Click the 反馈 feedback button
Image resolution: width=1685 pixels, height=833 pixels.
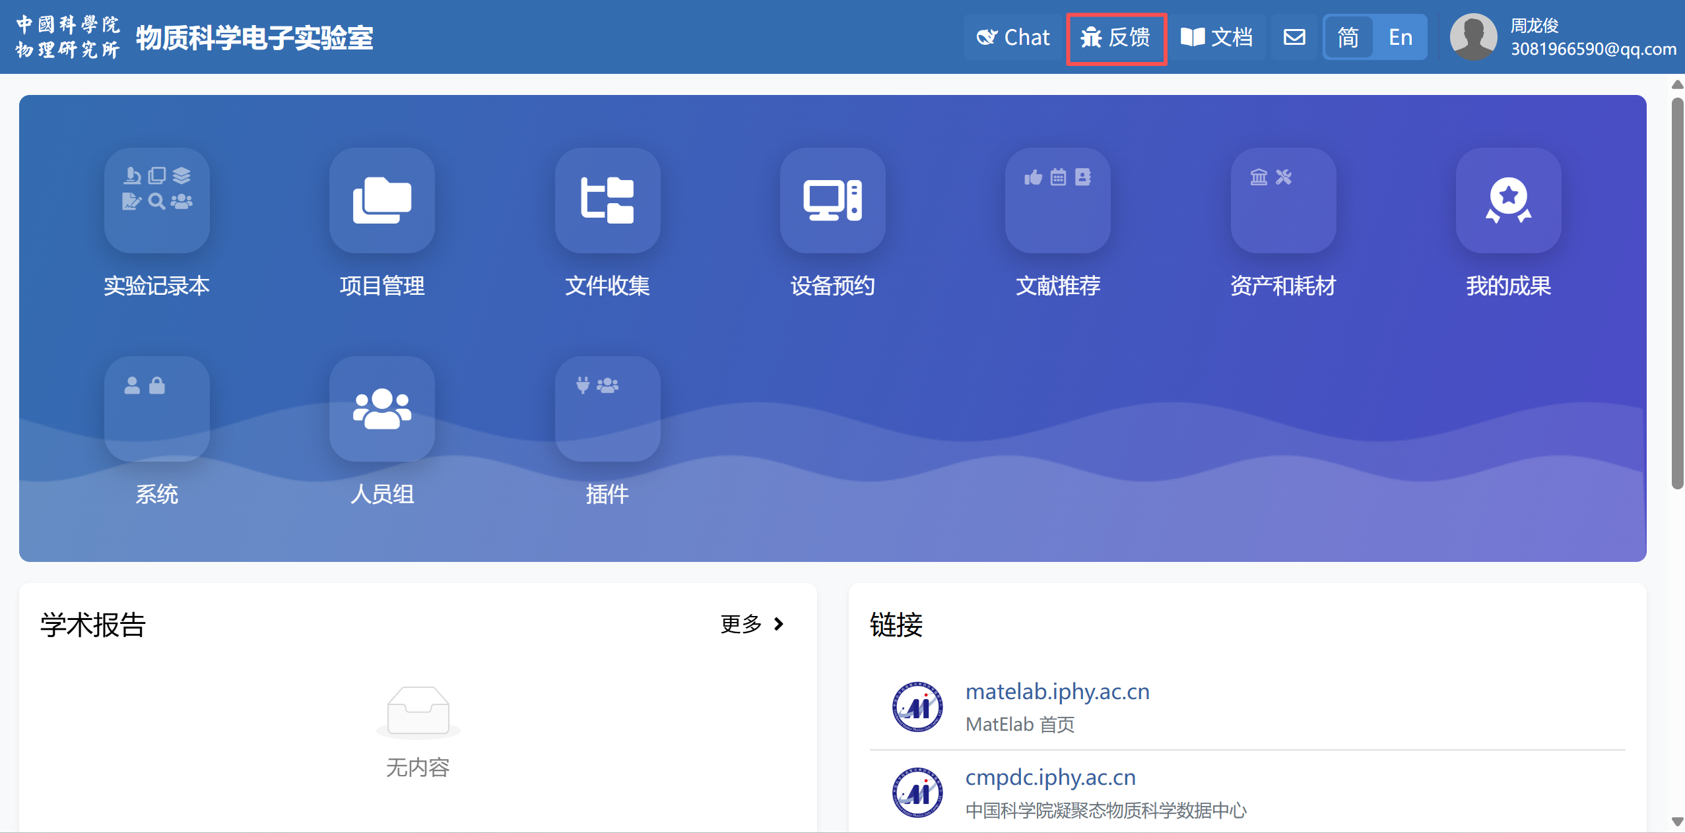click(x=1116, y=38)
